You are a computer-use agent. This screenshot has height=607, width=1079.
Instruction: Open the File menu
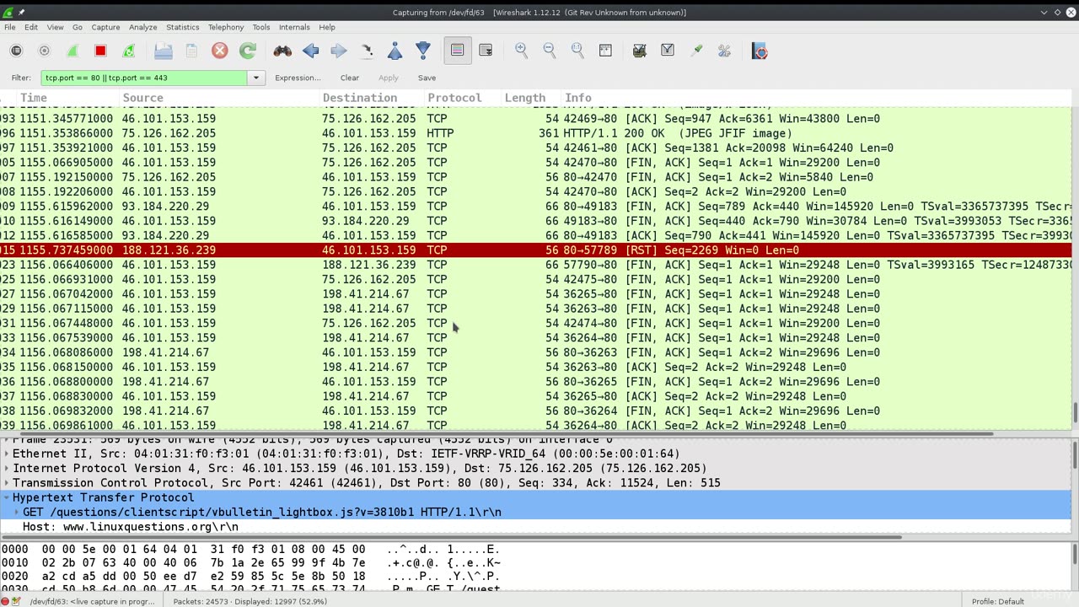point(9,27)
